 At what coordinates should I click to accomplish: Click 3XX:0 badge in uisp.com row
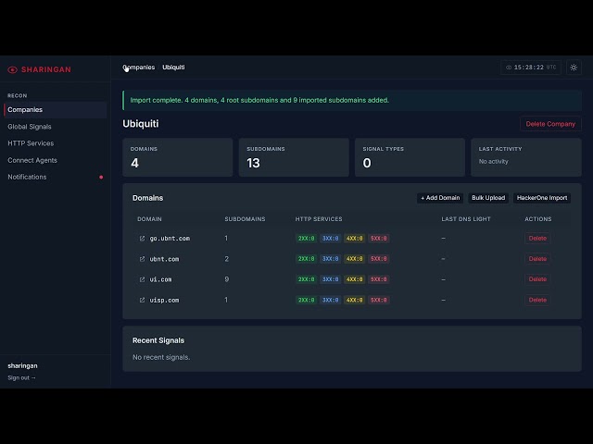coord(330,300)
